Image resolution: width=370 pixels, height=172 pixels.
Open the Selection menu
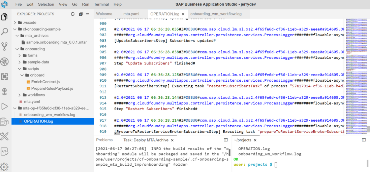click(46, 4)
